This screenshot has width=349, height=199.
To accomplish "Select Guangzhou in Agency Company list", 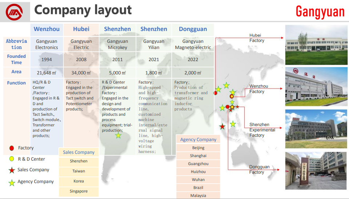I will point(198,164).
